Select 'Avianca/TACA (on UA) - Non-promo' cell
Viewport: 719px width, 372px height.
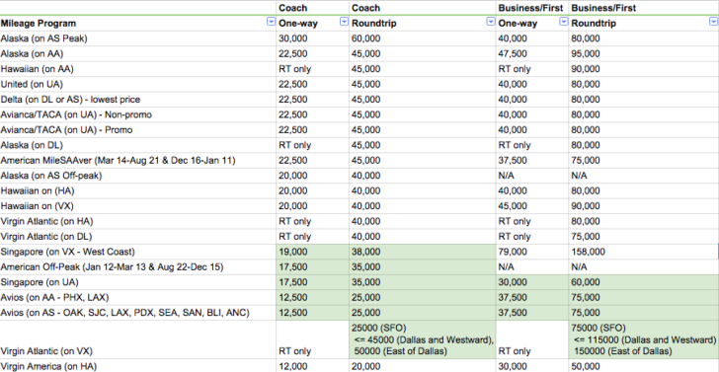138,114
